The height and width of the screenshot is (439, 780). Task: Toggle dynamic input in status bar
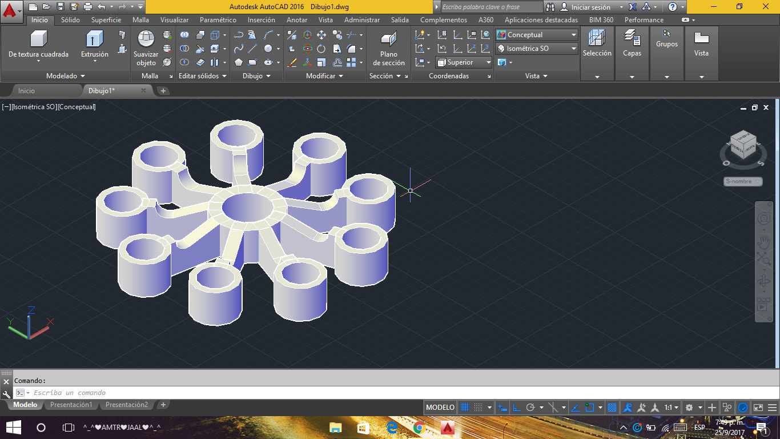tap(502, 408)
